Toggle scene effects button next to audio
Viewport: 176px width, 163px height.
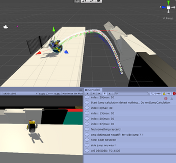click(x=92, y=1)
